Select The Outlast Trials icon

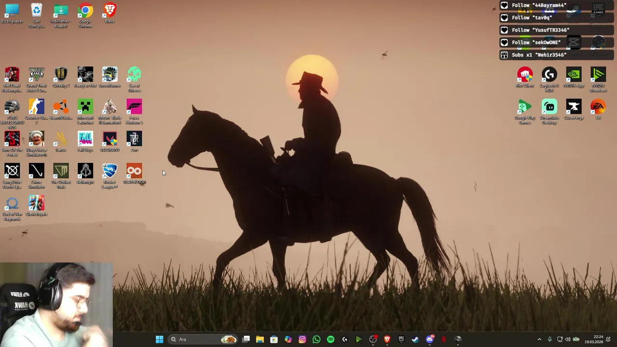pyautogui.click(x=61, y=176)
